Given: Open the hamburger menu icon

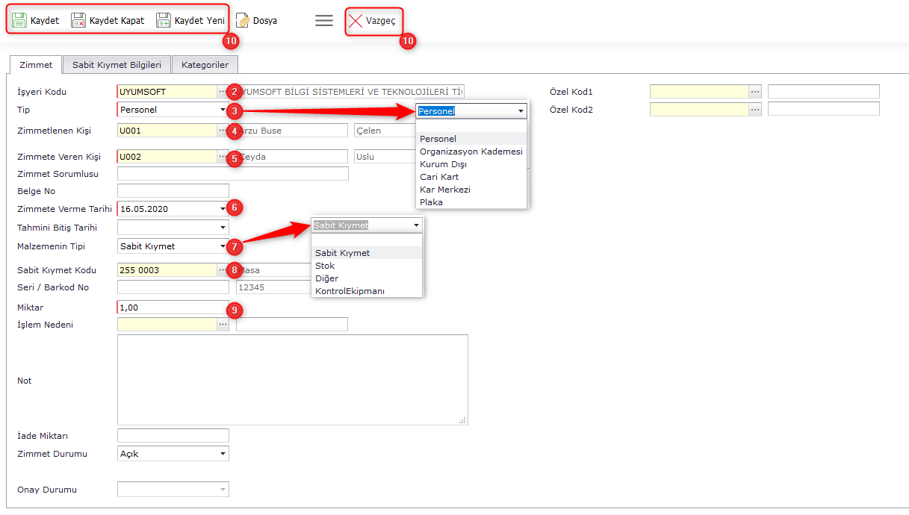Looking at the screenshot, I should click(324, 21).
